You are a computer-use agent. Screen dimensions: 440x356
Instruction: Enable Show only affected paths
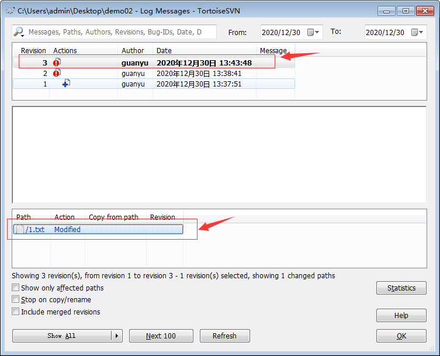click(15, 288)
